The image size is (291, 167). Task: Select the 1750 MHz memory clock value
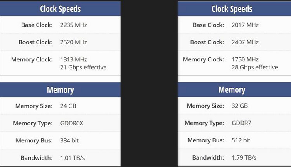click(x=245, y=59)
